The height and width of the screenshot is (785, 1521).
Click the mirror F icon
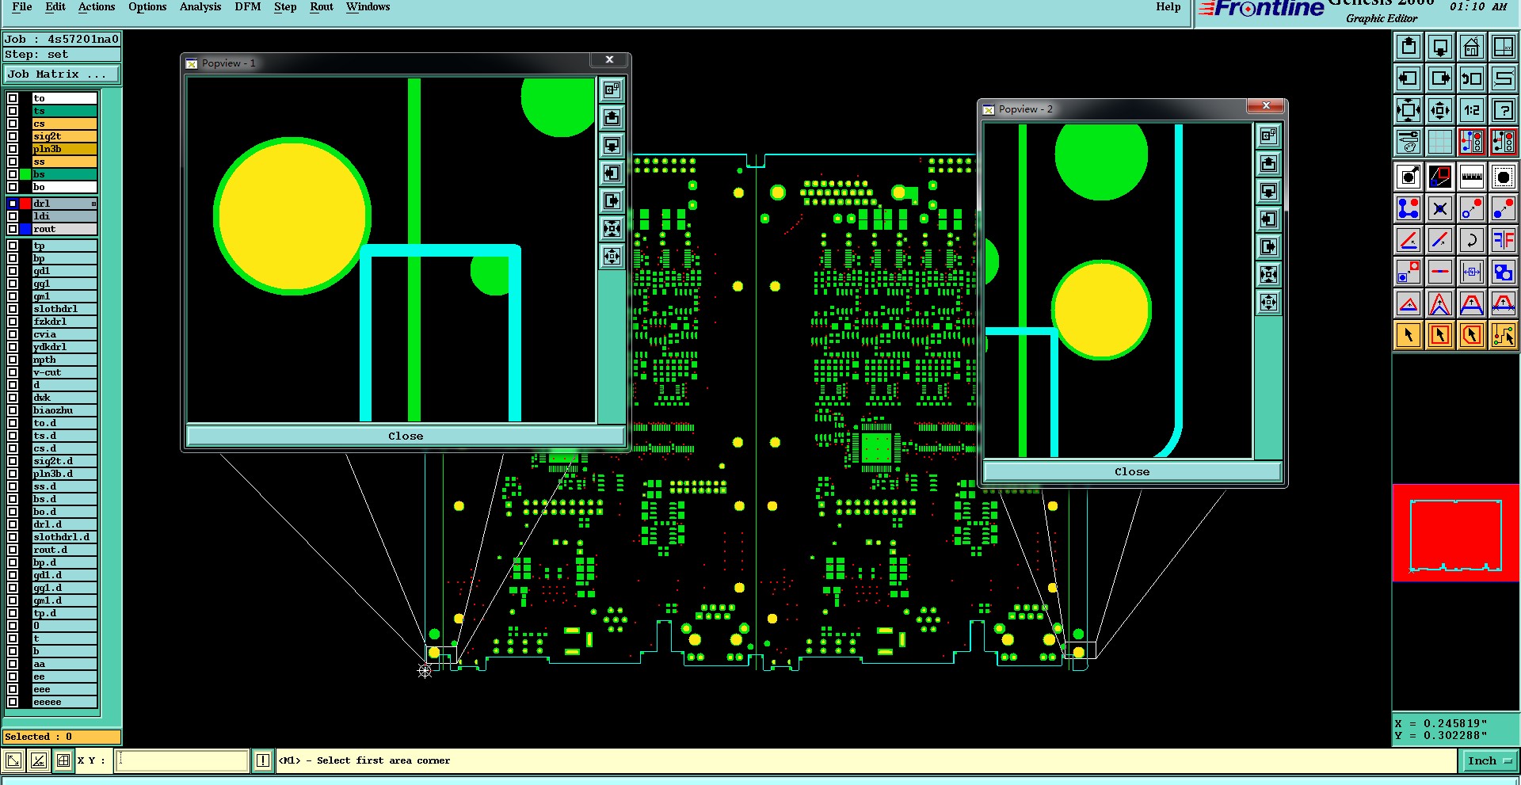tap(1504, 240)
